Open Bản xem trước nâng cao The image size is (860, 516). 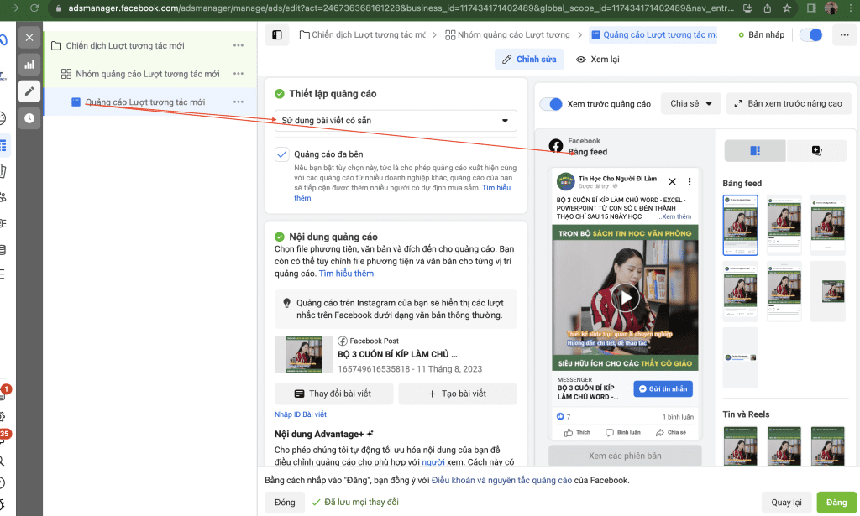pyautogui.click(x=789, y=103)
